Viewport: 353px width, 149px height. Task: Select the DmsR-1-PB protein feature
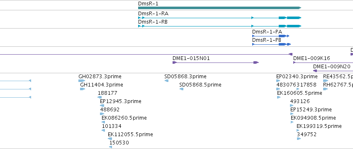(x=272, y=44)
